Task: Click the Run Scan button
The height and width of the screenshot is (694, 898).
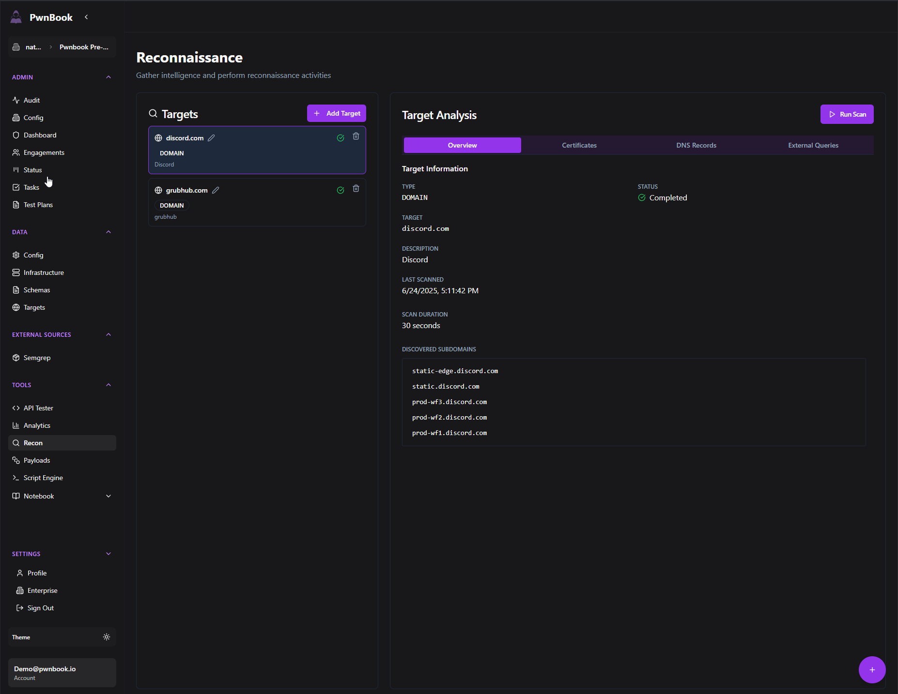Action: [x=847, y=114]
